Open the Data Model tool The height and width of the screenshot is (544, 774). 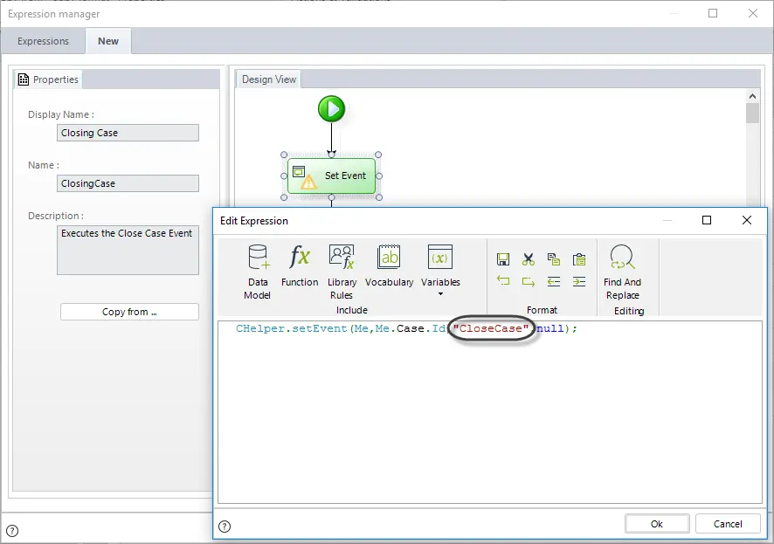(x=258, y=272)
